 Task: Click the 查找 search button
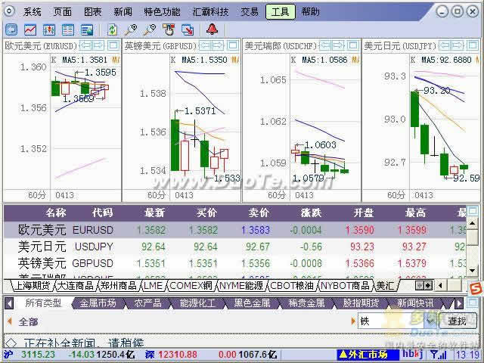point(457,321)
